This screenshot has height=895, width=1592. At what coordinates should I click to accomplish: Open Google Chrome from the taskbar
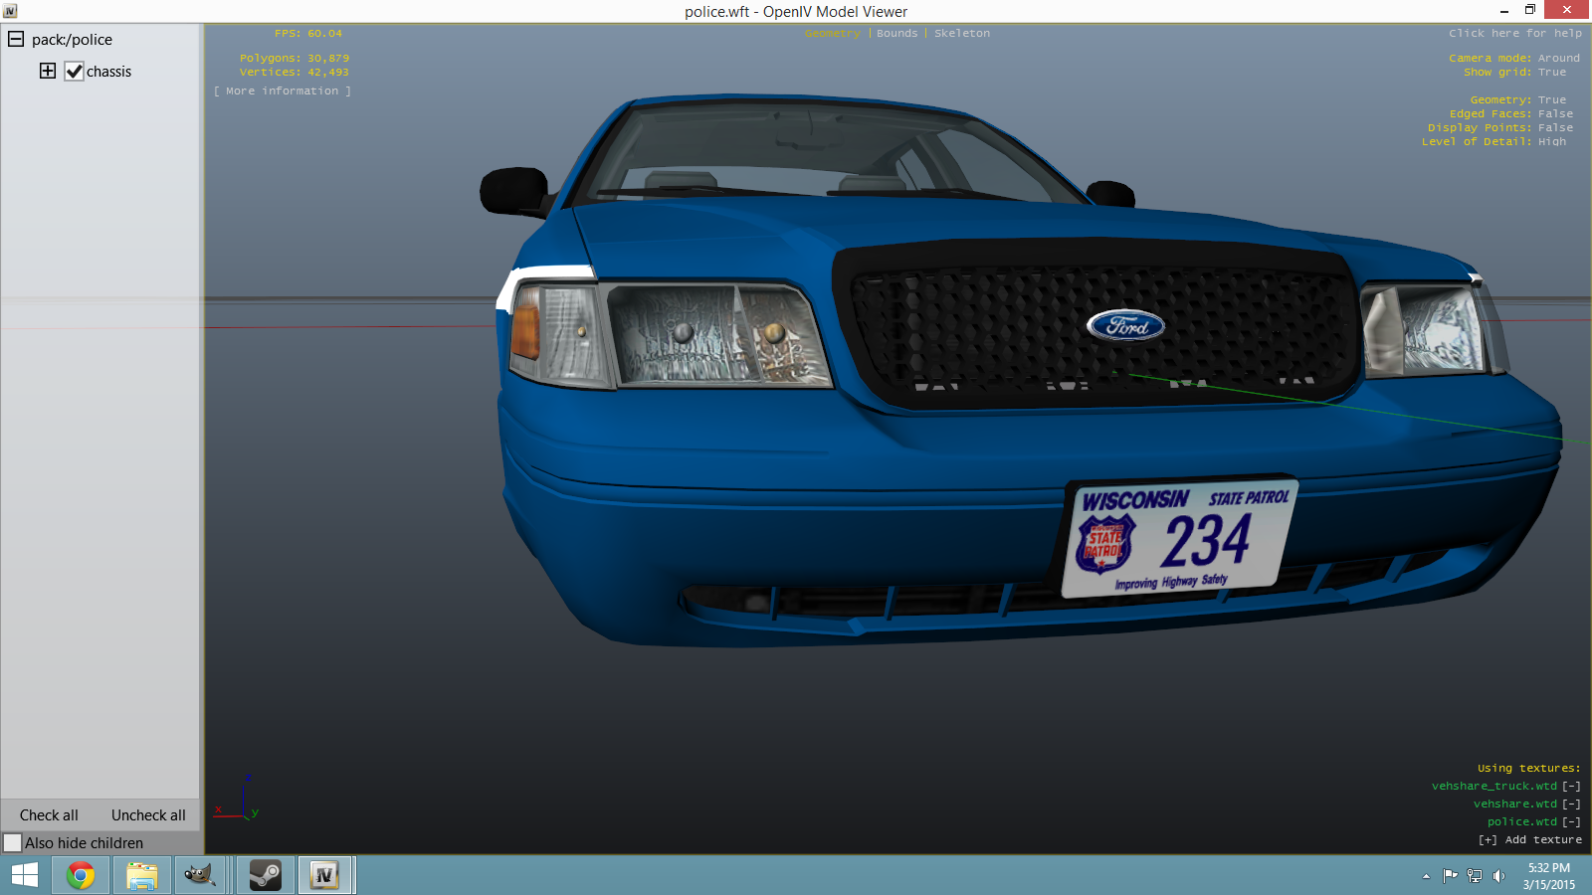[81, 875]
